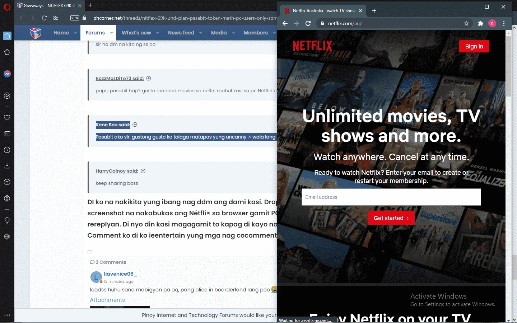The width and height of the screenshot is (517, 323).
Task: Click the VPN badge in Opera address bar
Action: point(75,18)
